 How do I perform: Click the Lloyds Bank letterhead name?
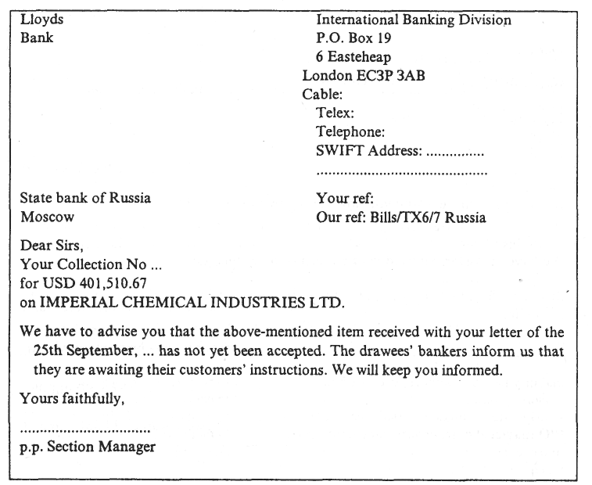pos(42,28)
